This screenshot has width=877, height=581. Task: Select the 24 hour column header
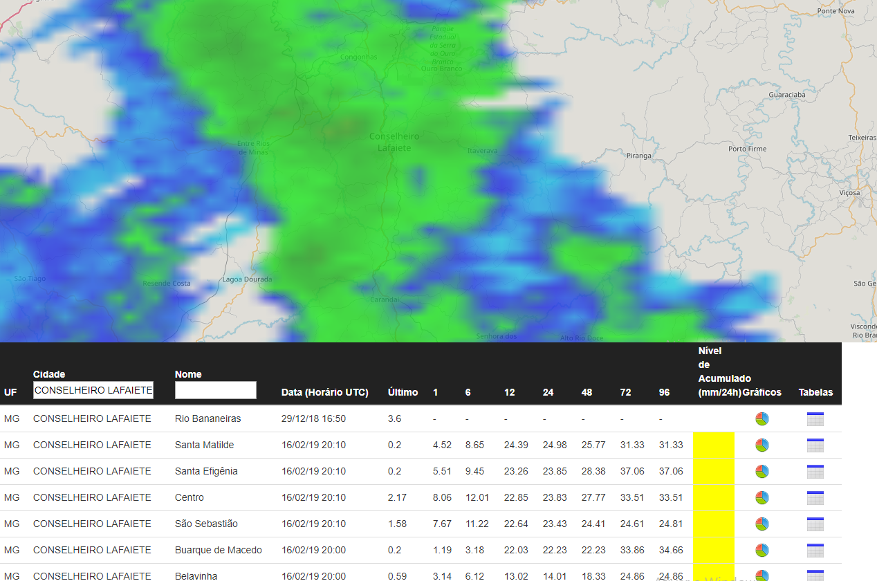(548, 392)
